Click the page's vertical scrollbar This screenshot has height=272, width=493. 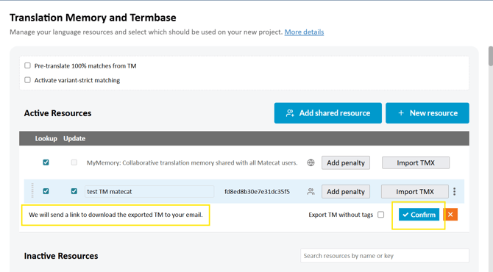(491, 57)
